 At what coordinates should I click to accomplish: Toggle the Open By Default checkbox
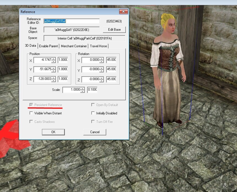(93, 105)
